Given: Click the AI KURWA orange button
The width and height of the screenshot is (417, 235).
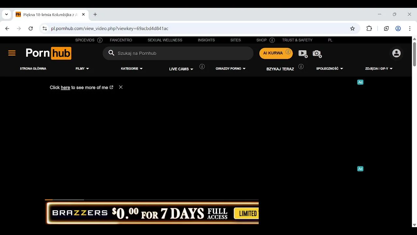Looking at the screenshot, I should 276,53.
